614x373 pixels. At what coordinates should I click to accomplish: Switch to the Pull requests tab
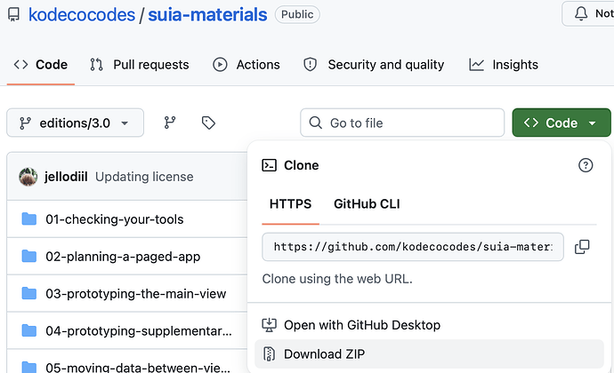click(140, 65)
